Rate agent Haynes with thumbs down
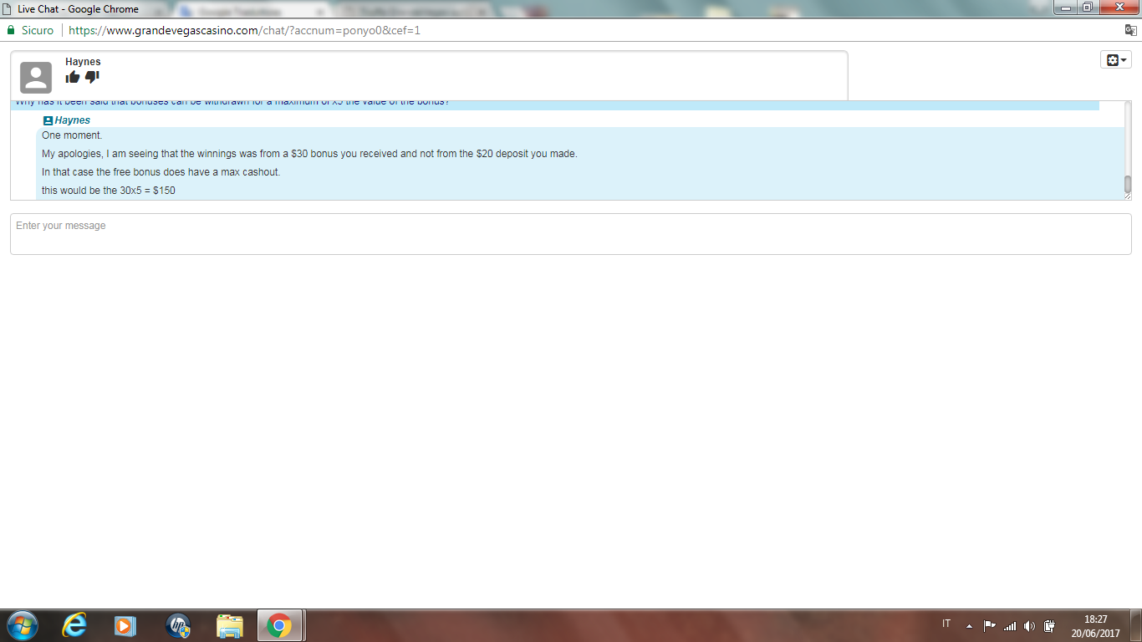Viewport: 1142px width, 642px height. (92, 77)
